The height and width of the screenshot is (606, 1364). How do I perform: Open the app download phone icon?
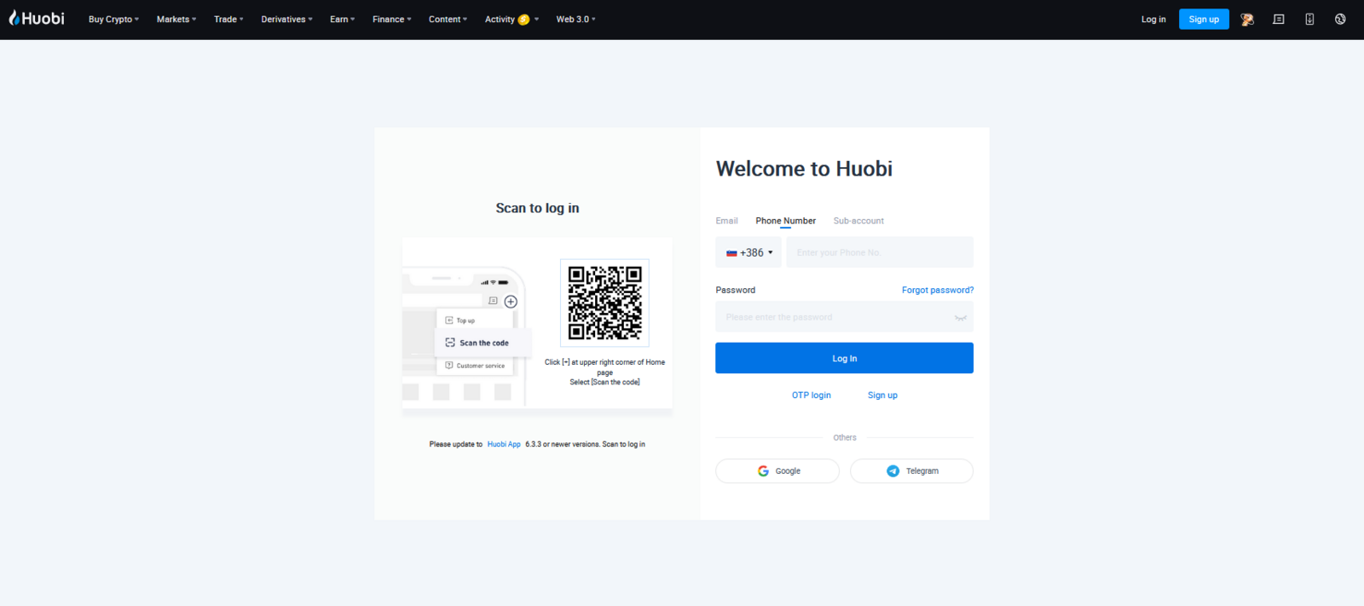[1309, 19]
